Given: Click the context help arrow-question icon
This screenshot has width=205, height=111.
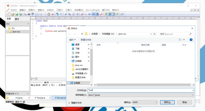Looking at the screenshot, I should coord(122,14).
